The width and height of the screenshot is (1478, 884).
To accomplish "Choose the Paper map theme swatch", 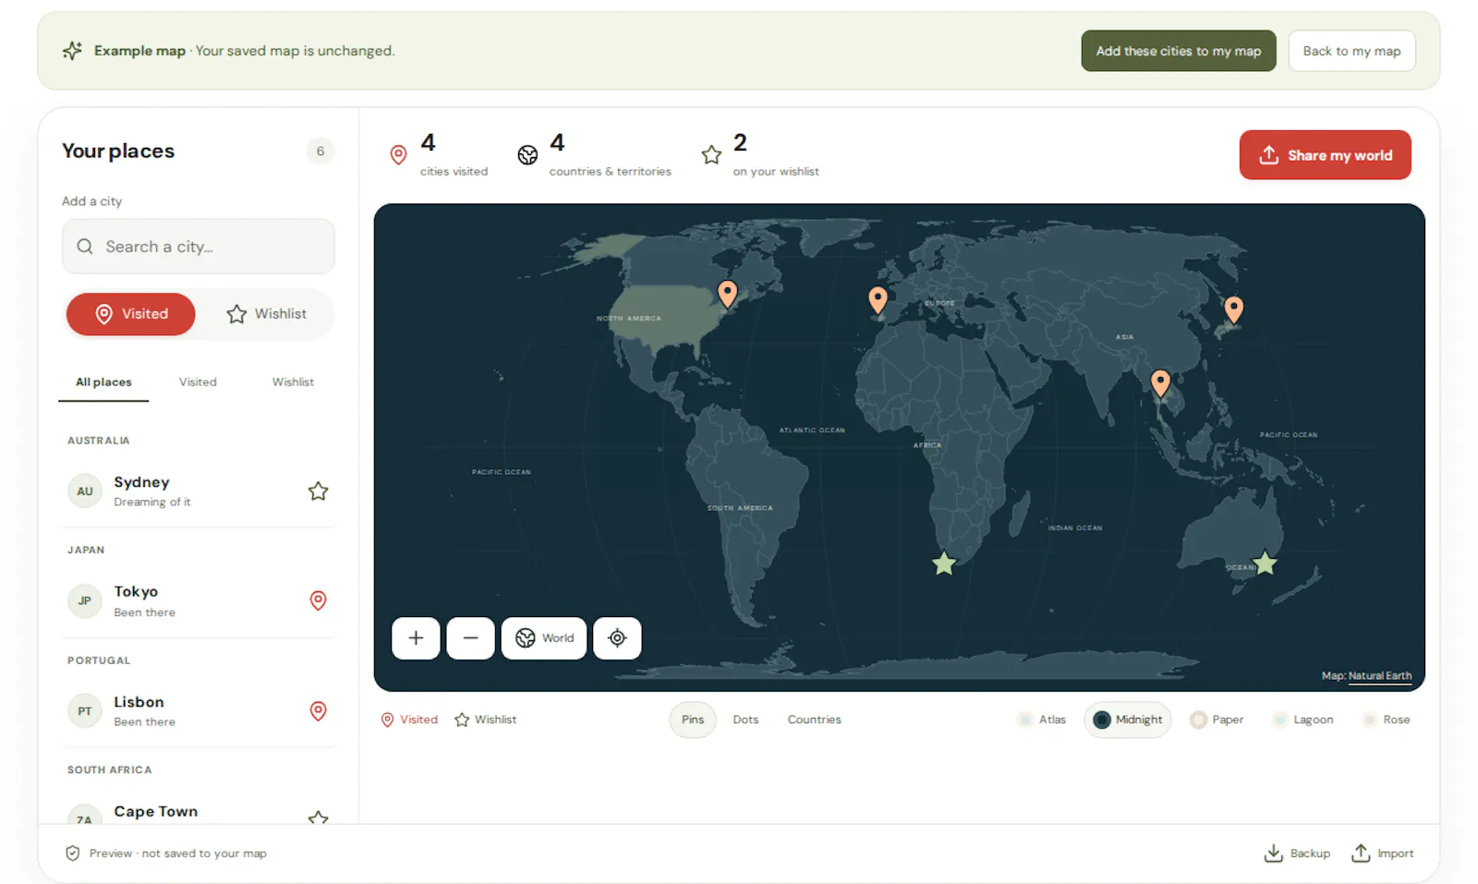I will coord(1217,720).
